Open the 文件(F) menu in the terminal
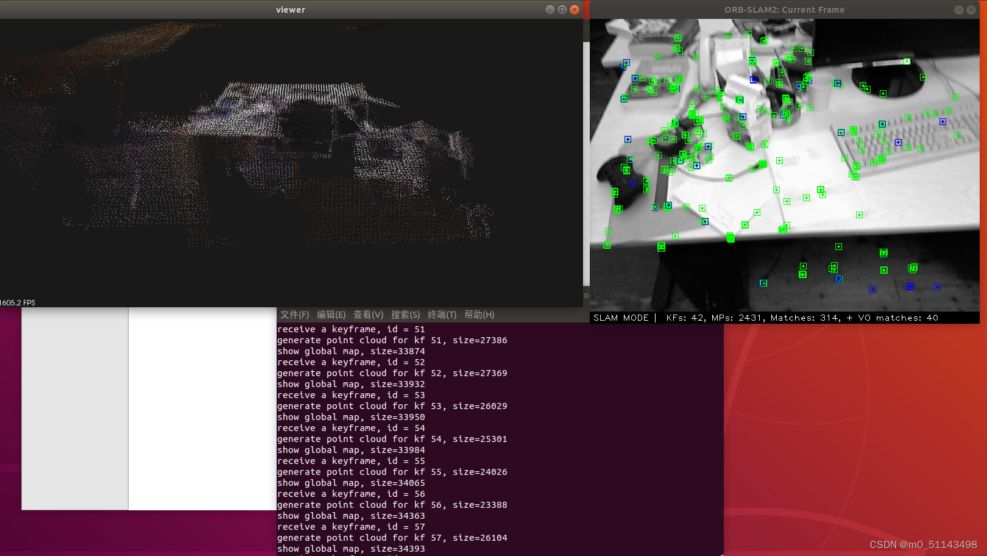Viewport: 987px width, 556px height. [x=294, y=315]
